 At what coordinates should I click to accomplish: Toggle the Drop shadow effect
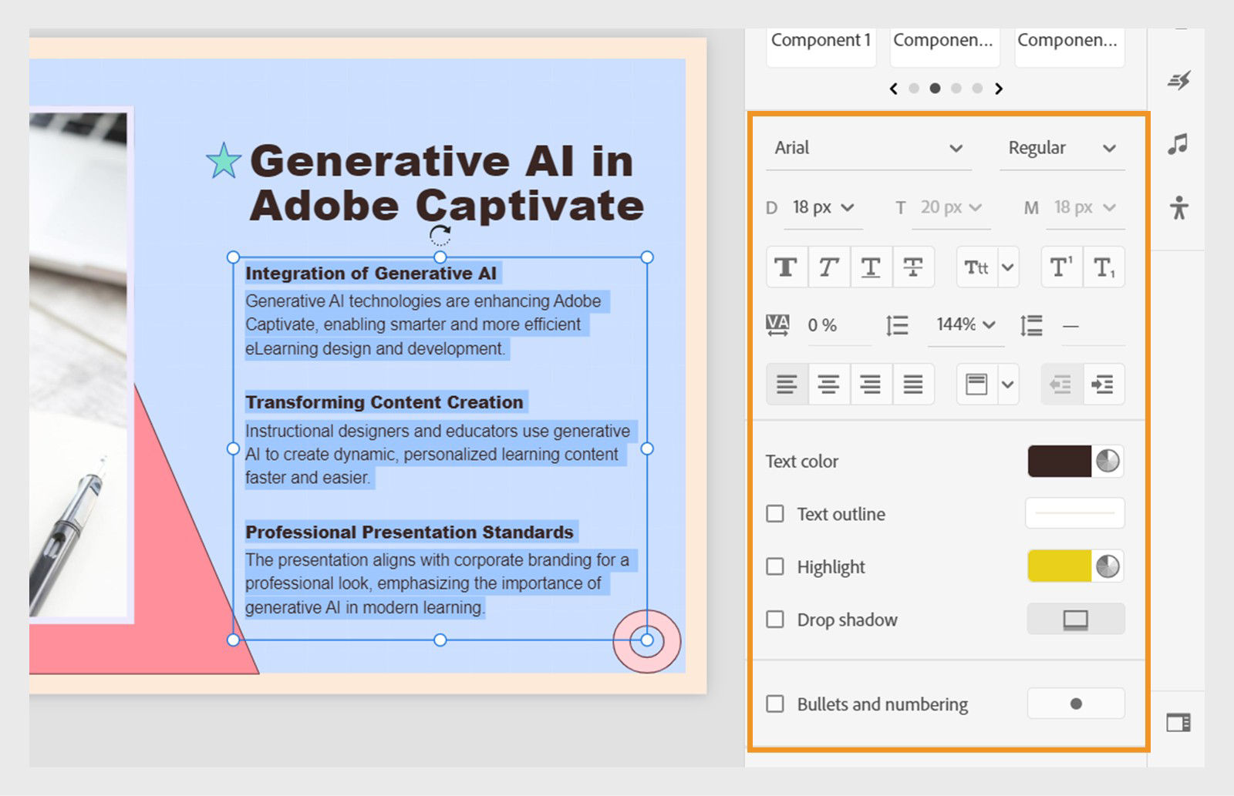[x=775, y=619]
